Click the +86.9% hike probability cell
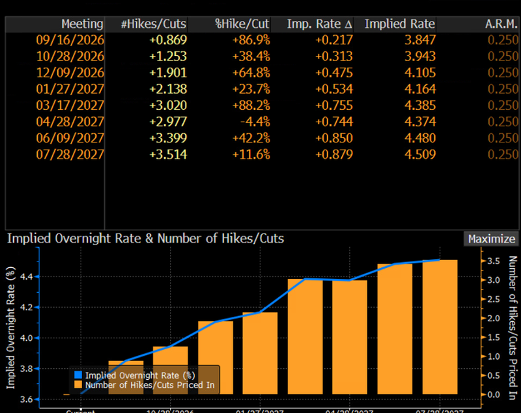521x413 pixels. pos(251,40)
